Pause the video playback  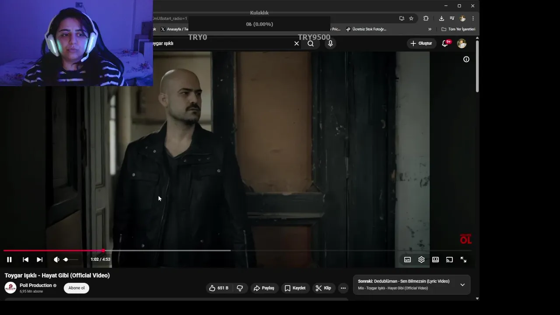click(9, 259)
